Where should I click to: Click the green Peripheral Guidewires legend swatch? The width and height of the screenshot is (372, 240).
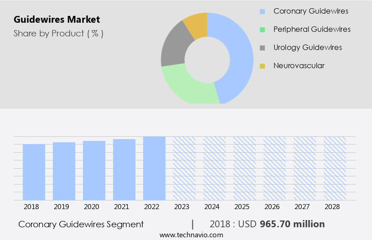click(x=262, y=30)
